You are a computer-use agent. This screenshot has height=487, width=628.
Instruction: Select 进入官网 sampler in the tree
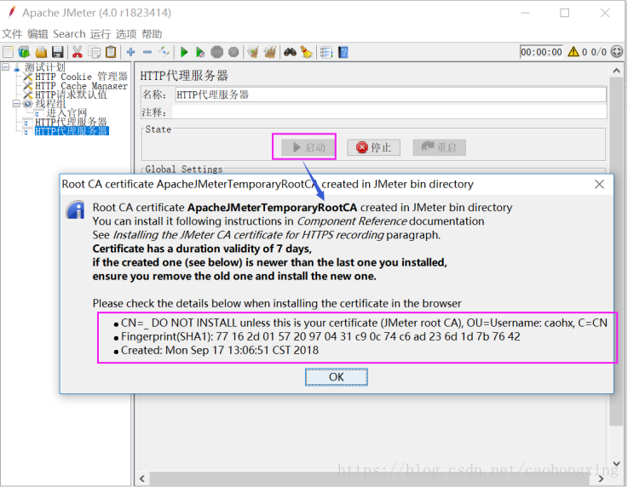click(66, 113)
